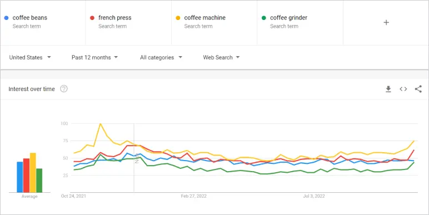Change the Past 12 months time range
Image resolution: width=429 pixels, height=215 pixels.
click(94, 57)
